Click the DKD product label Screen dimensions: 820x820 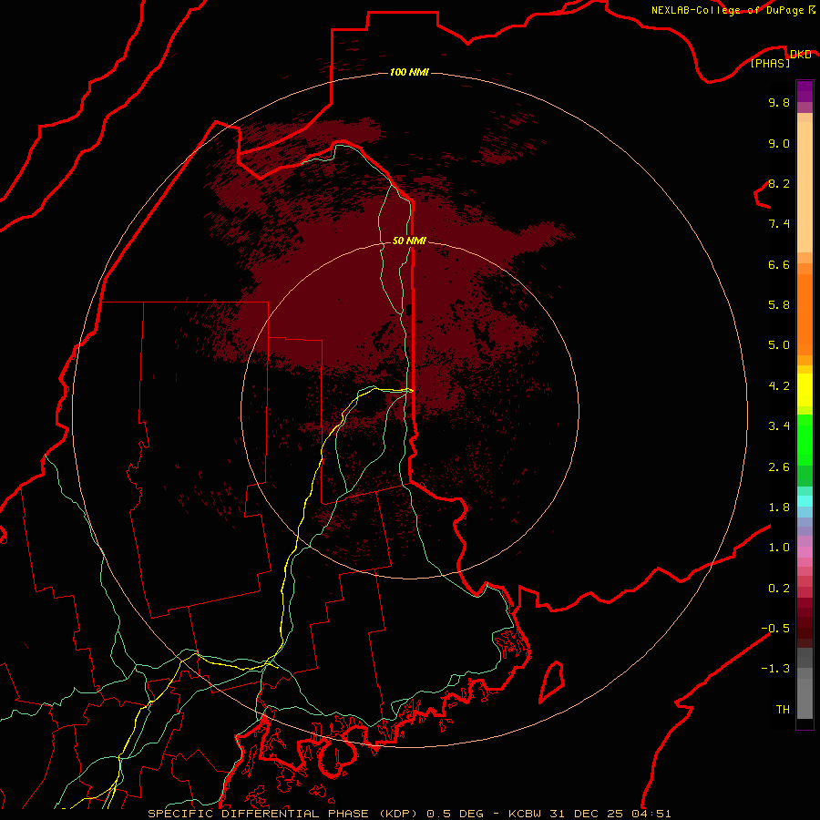(800, 55)
